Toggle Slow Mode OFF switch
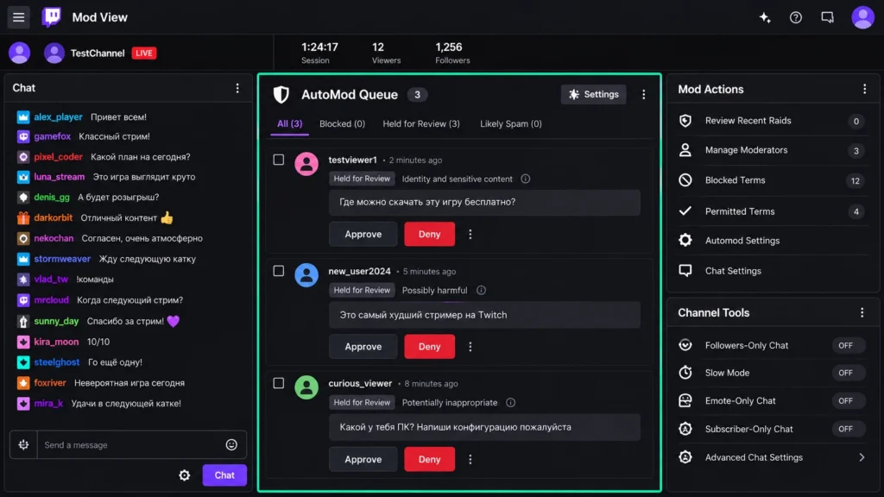Viewport: 884px width, 497px height. (x=848, y=373)
